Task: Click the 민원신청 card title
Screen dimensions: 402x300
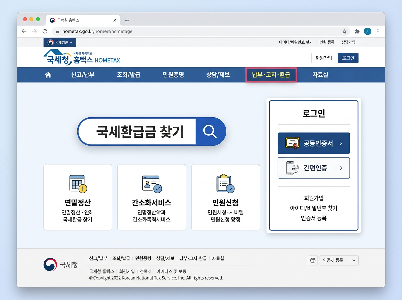Action: pos(225,203)
